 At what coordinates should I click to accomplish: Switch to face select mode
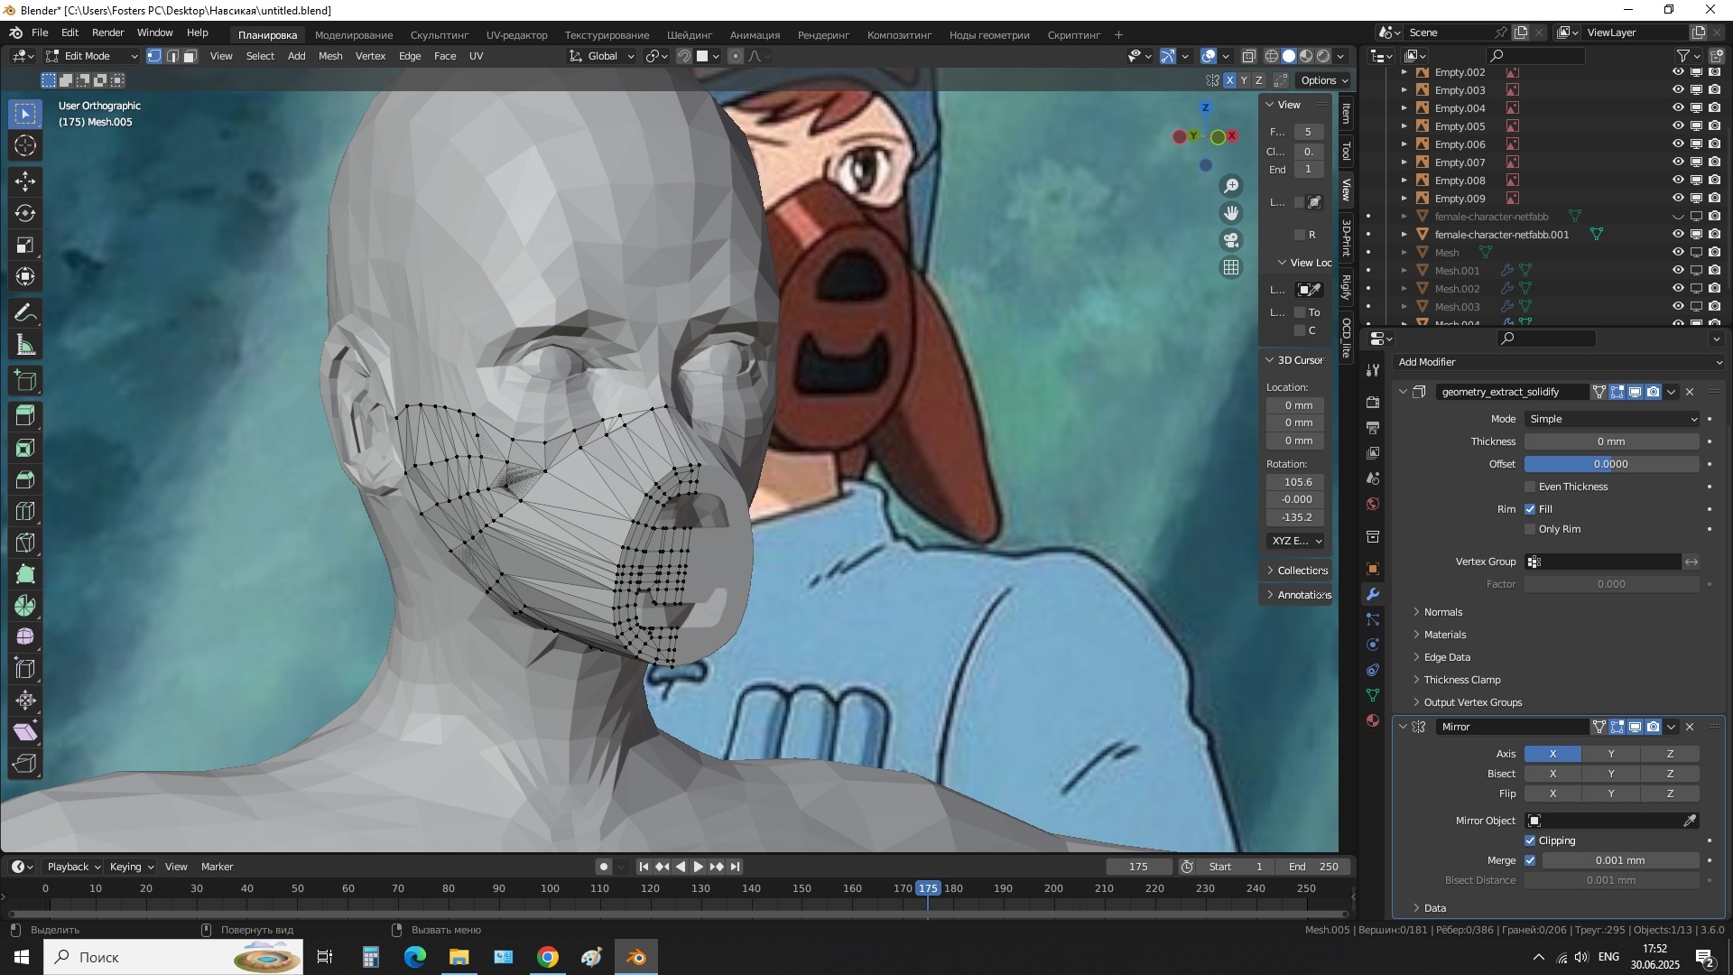[x=190, y=56]
